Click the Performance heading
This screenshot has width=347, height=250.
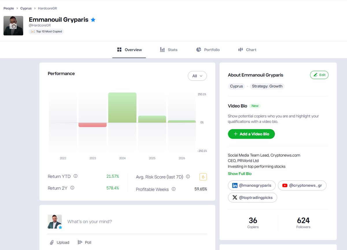click(61, 74)
